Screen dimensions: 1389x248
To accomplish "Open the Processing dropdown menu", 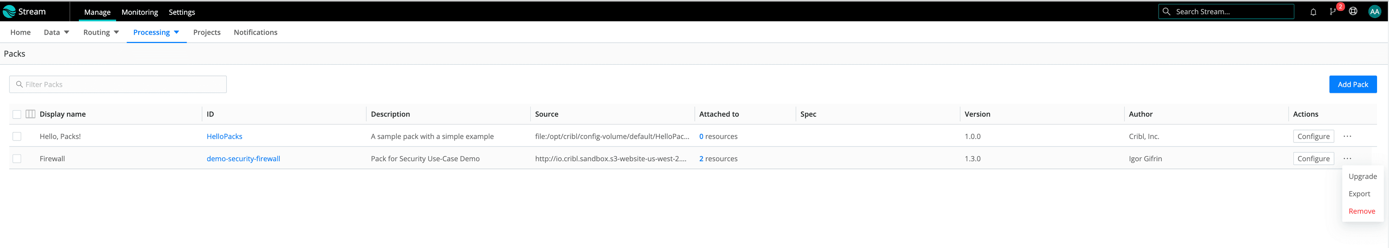I will pos(156,32).
